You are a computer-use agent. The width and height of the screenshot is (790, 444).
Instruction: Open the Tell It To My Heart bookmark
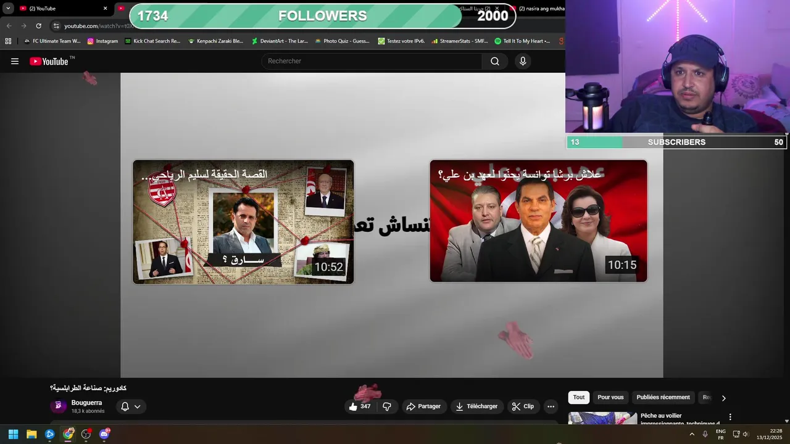(x=523, y=41)
